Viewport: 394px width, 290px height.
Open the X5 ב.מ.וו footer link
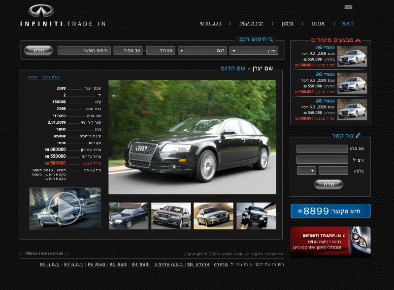coord(50,264)
